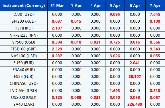Click the 226.439 value in SA40 row
The width and height of the screenshot is (165, 108).
tap(135, 104)
